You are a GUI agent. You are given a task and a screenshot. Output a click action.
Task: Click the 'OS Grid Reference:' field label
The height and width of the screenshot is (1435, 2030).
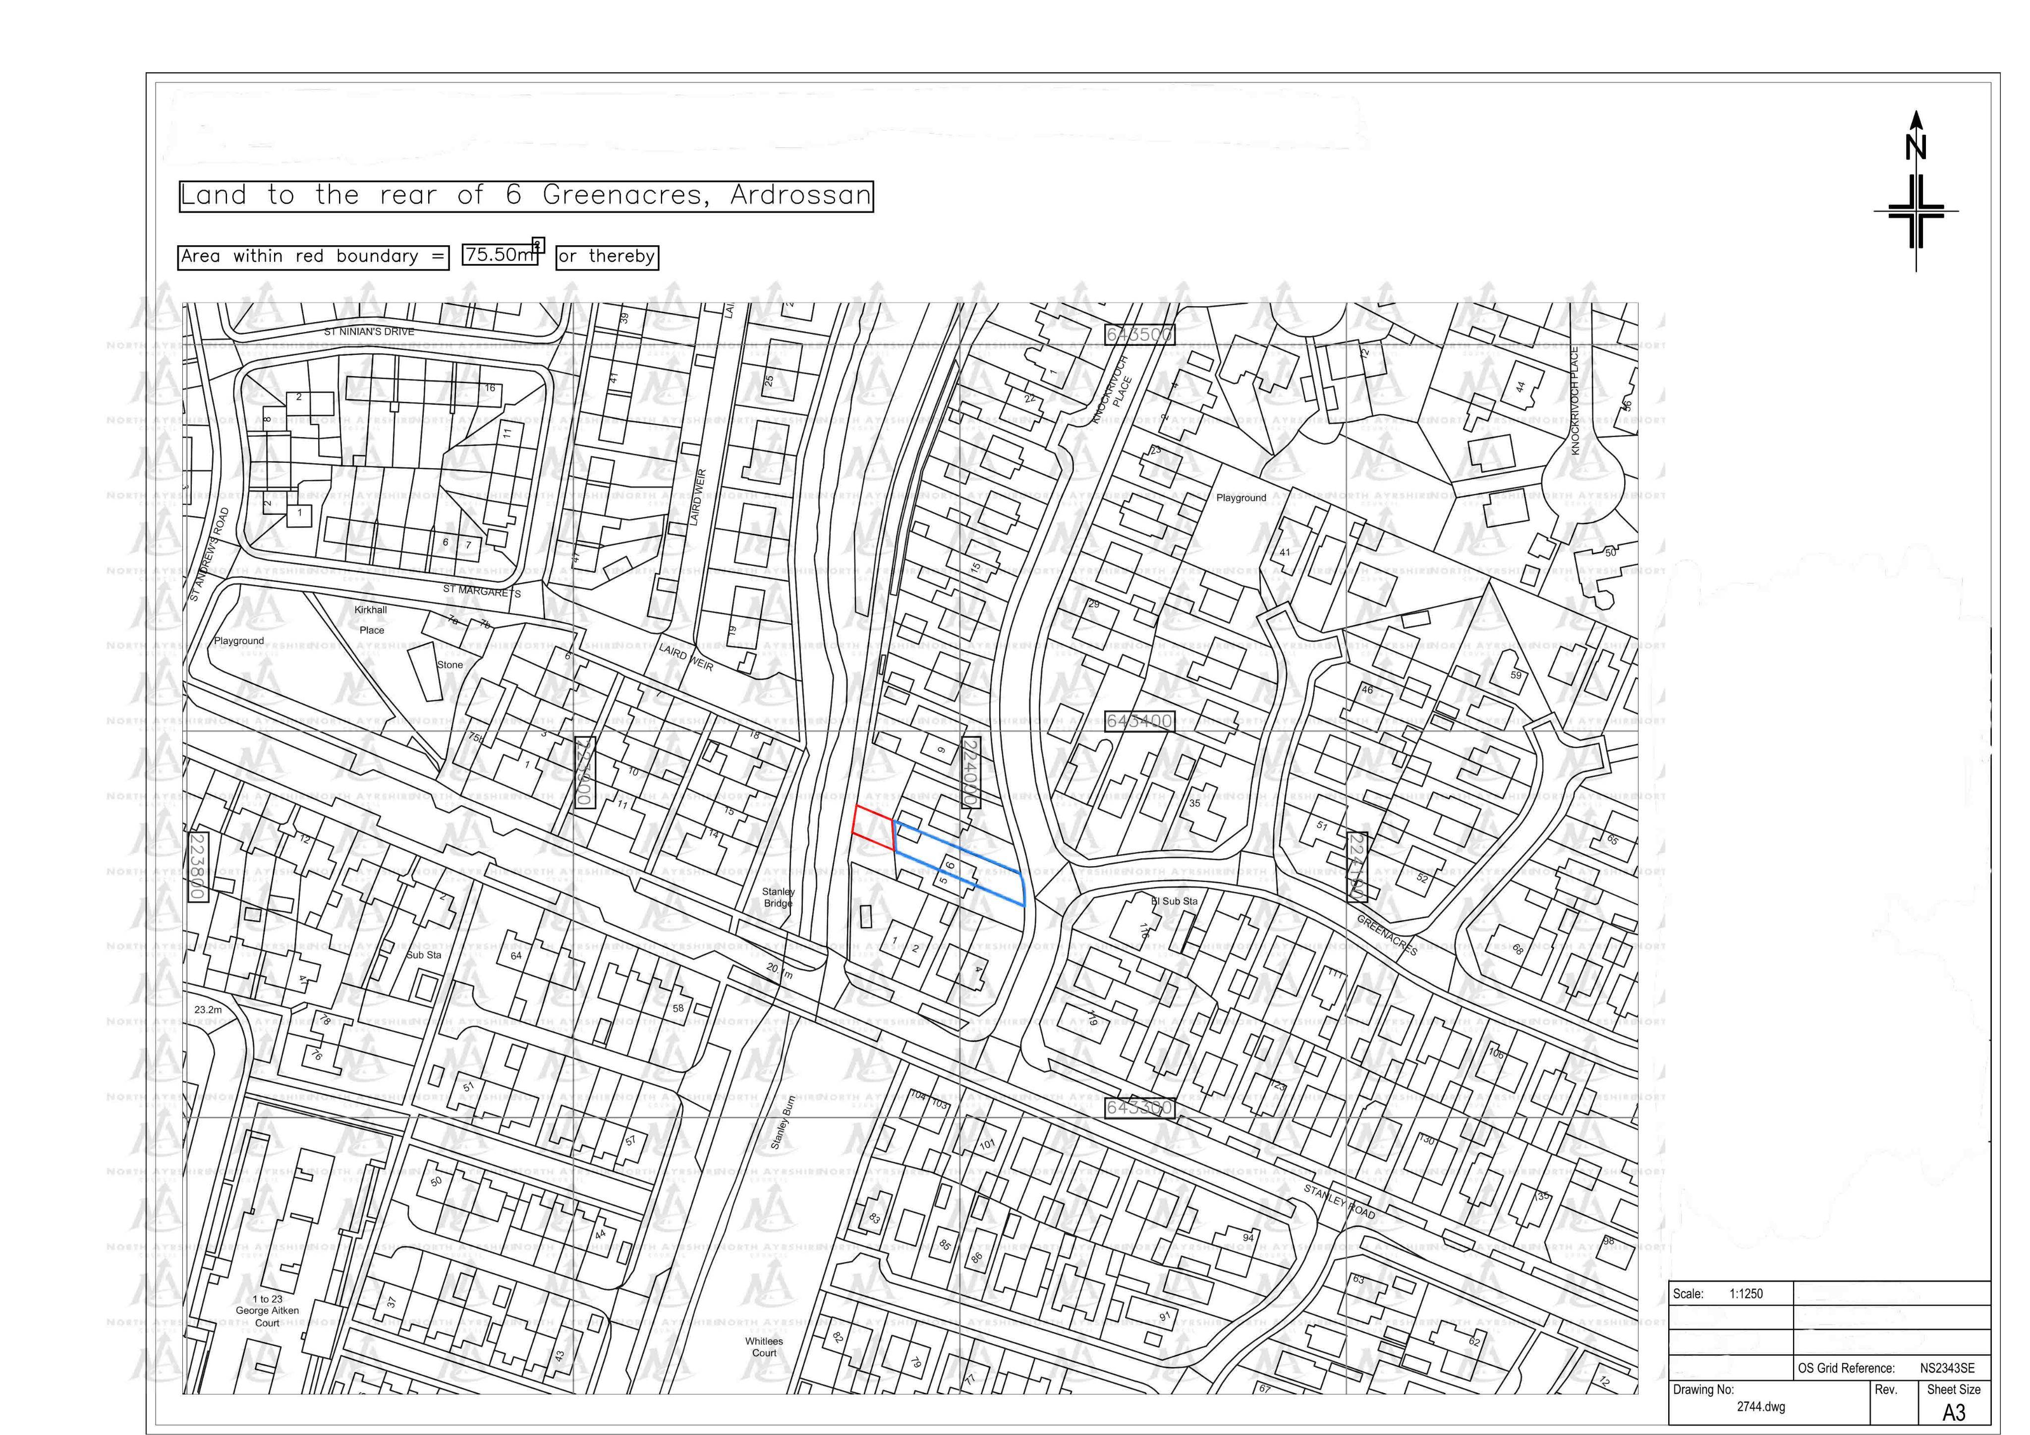[x=1847, y=1368]
